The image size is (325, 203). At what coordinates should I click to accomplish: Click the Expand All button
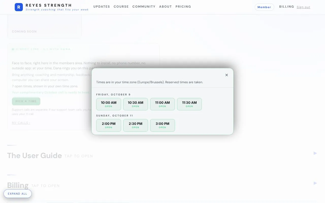18,194
